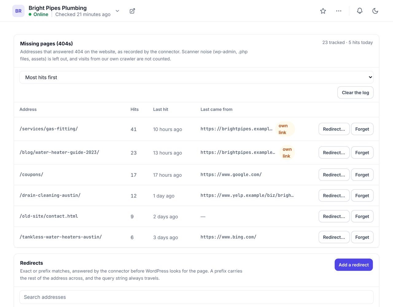Select the /tankless-water-heaters-austin/ address text
Screen dimensions: 393x307
tap(61, 237)
